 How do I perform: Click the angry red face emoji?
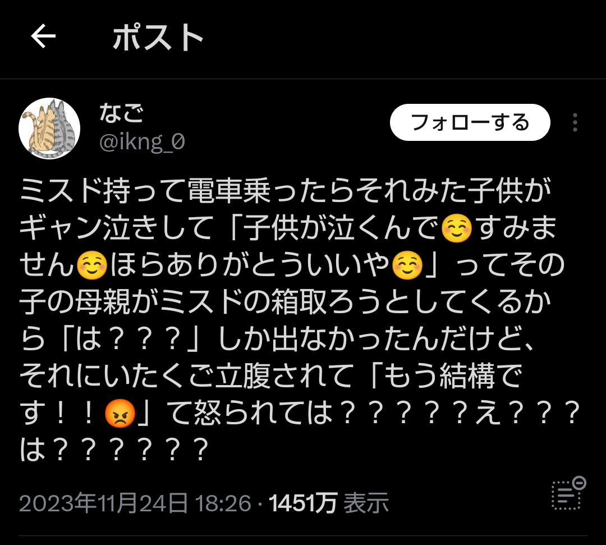coord(120,414)
